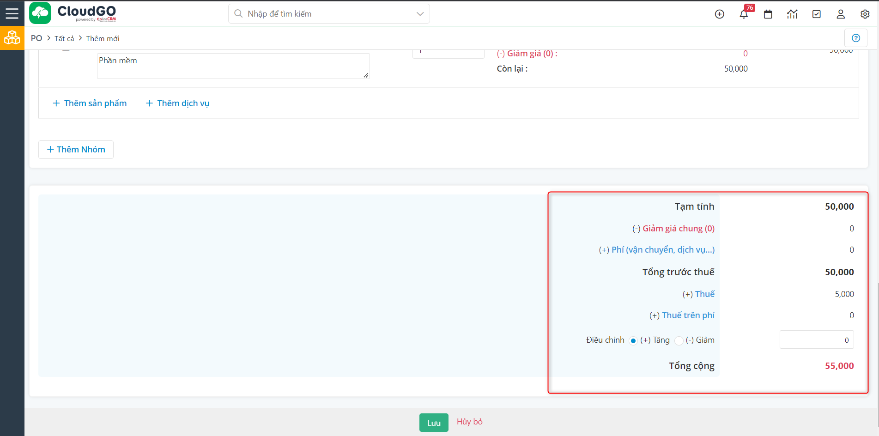The width and height of the screenshot is (879, 436).
Task: Click the Lưu save button
Action: point(434,423)
